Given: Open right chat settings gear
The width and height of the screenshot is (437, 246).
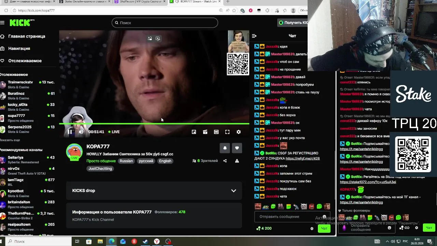Looking at the screenshot, I should point(417,228).
